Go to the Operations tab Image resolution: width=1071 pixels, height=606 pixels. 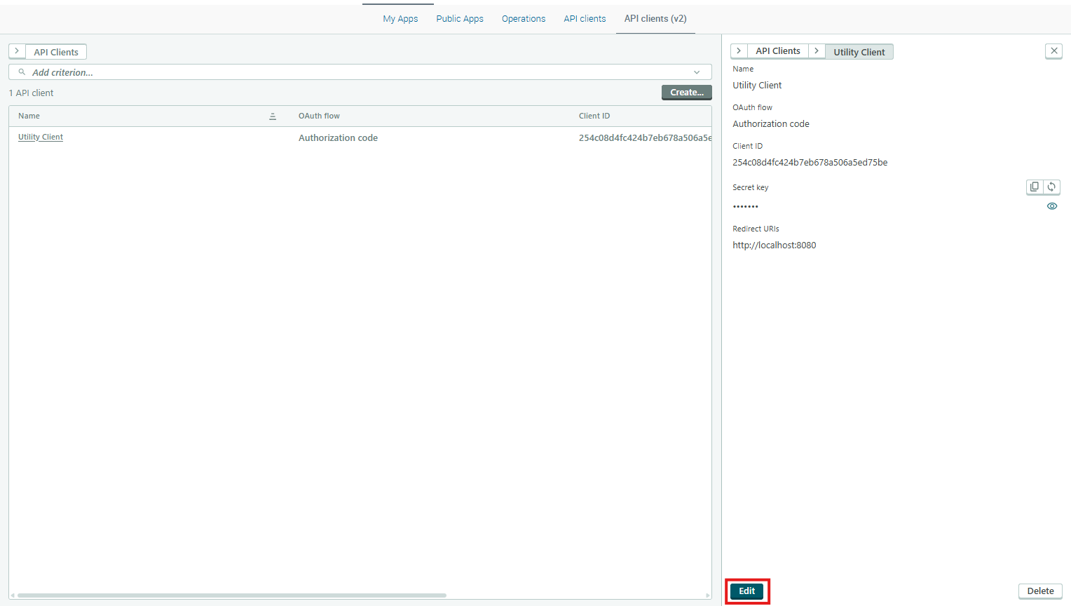[524, 19]
